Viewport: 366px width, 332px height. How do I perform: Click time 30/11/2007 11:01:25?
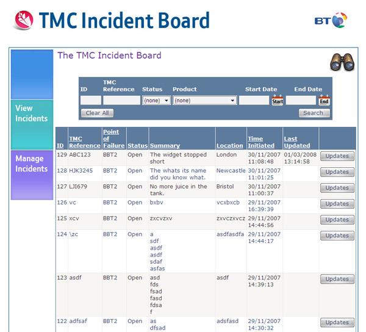264,174
